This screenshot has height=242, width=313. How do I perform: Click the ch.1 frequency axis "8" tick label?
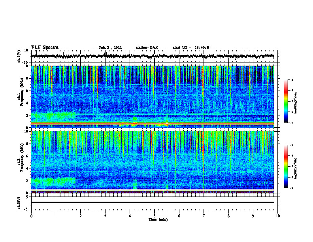pos(27,78)
